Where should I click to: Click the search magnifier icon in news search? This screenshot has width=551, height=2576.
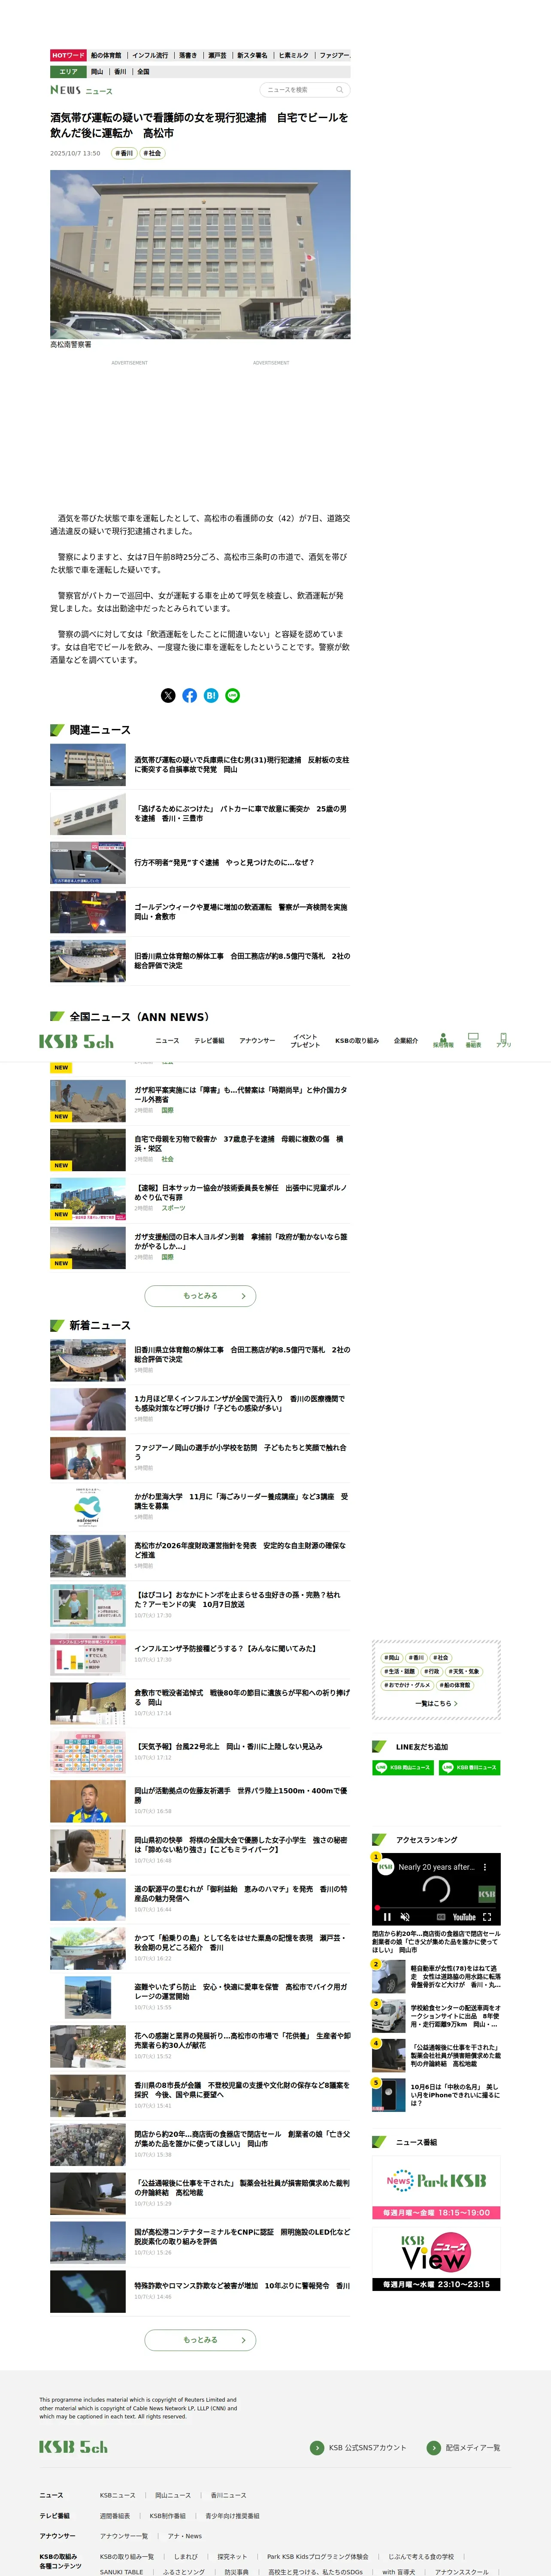[x=339, y=90]
